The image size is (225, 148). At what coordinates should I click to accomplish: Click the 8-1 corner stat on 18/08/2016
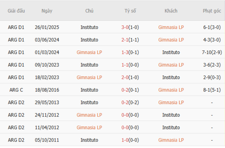212,90
